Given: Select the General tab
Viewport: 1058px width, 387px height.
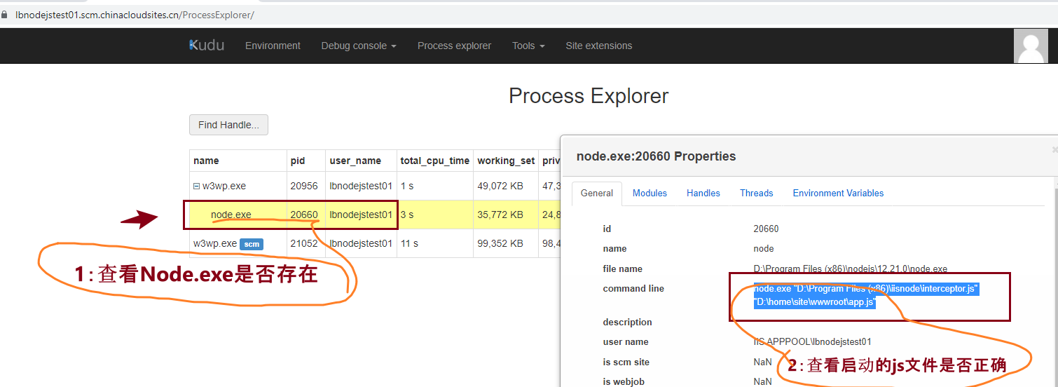Looking at the screenshot, I should [597, 193].
